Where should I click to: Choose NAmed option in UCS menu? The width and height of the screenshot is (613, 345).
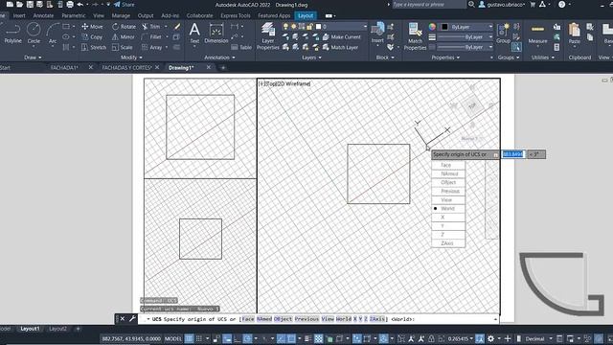click(x=448, y=173)
